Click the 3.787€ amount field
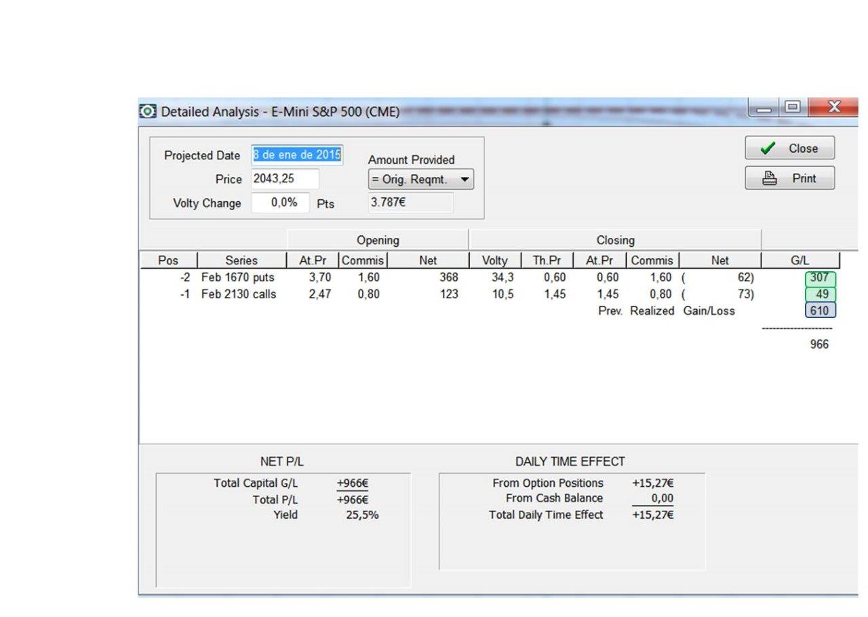 click(x=410, y=202)
